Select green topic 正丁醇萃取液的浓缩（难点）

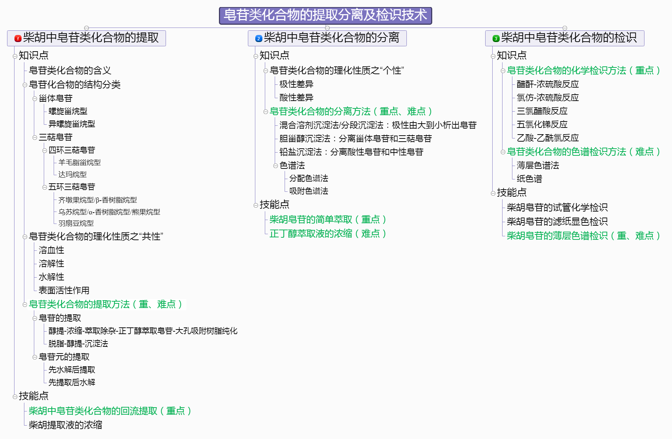pos(328,233)
